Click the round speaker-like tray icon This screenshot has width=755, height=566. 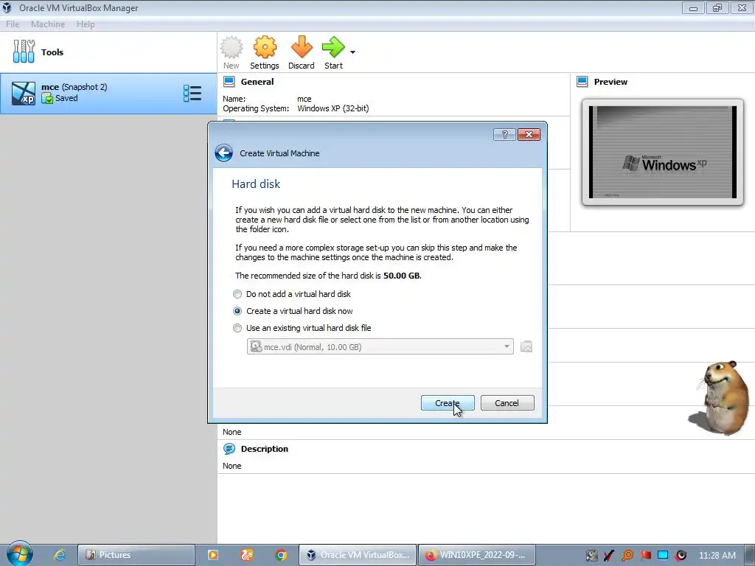click(681, 556)
